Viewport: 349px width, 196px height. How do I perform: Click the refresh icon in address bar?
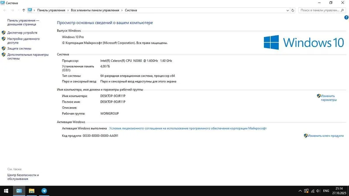tap(293, 10)
